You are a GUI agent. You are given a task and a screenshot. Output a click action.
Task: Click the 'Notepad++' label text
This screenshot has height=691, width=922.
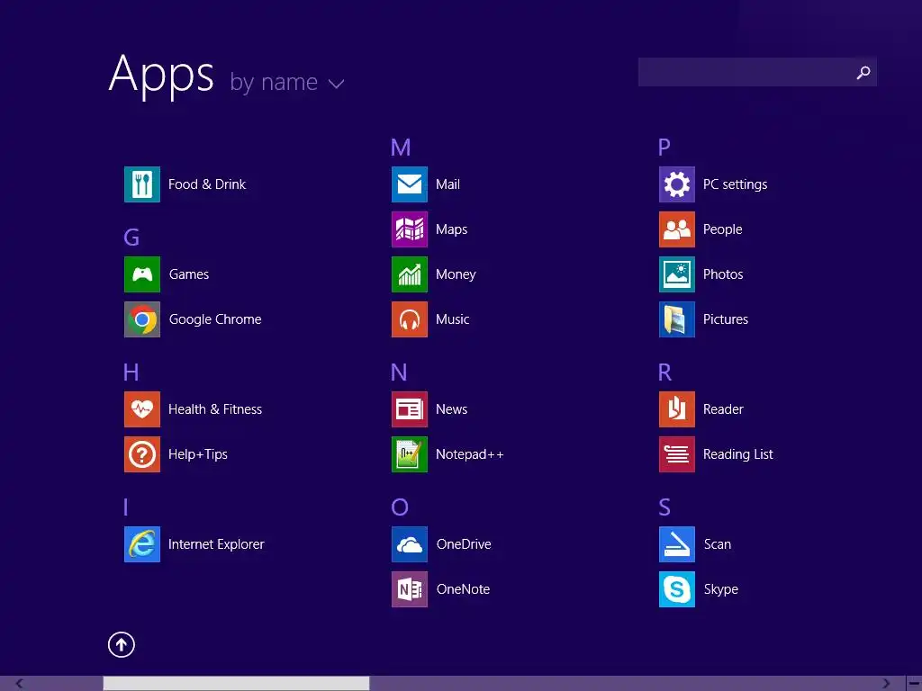[x=469, y=454]
